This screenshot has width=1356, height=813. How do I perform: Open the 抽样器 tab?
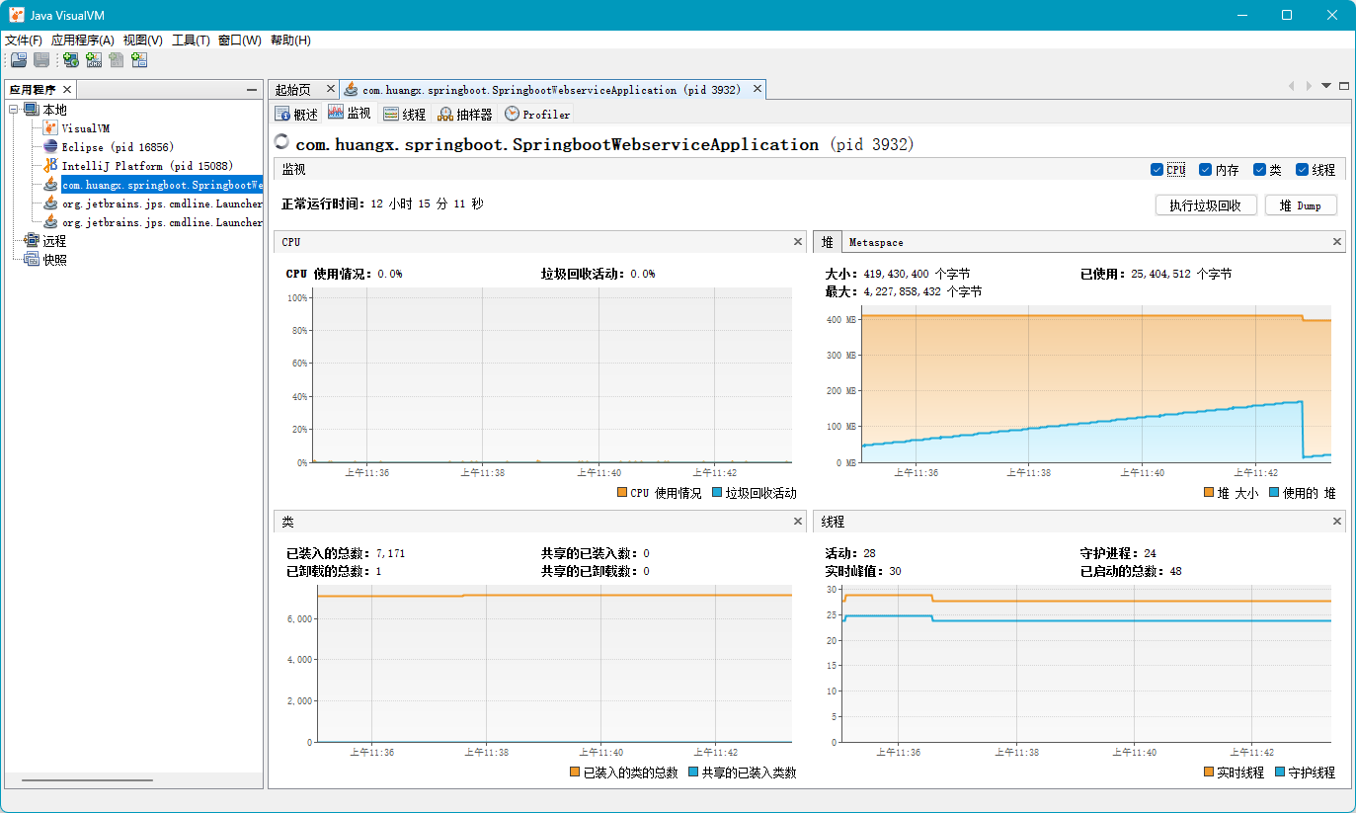click(465, 115)
